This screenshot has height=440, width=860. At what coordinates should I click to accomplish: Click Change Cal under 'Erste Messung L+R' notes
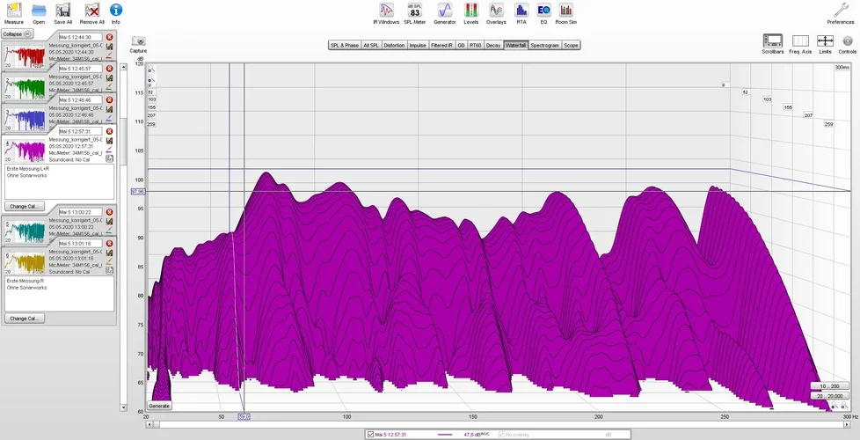[x=25, y=206]
